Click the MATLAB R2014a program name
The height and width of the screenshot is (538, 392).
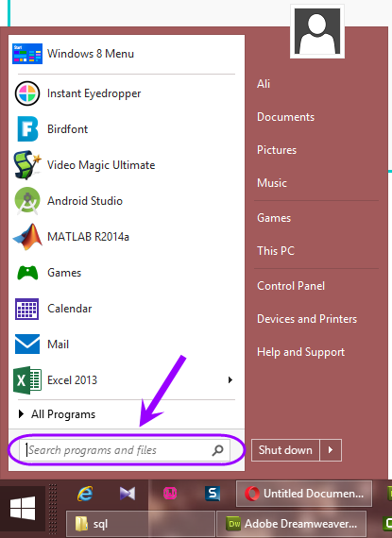tap(88, 237)
